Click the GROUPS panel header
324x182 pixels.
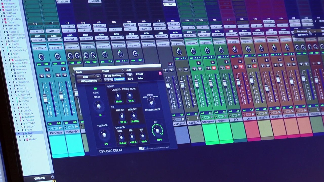point(39,178)
